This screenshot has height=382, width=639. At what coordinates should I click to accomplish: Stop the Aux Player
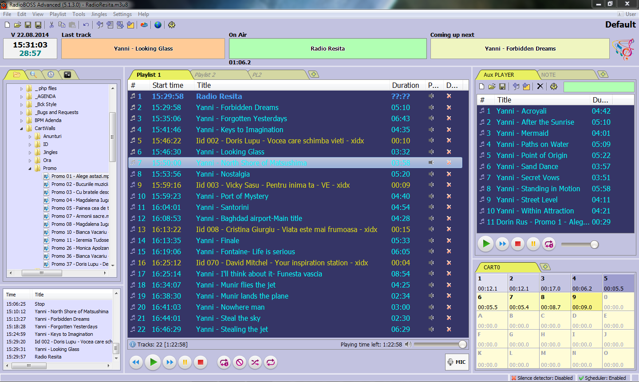click(517, 244)
